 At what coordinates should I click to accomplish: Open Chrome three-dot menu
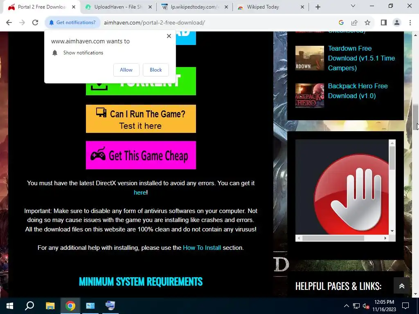(x=410, y=23)
